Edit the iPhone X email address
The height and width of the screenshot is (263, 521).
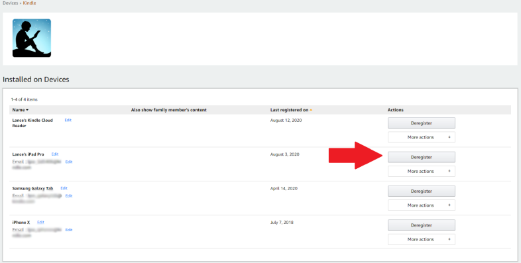pyautogui.click(x=69, y=230)
